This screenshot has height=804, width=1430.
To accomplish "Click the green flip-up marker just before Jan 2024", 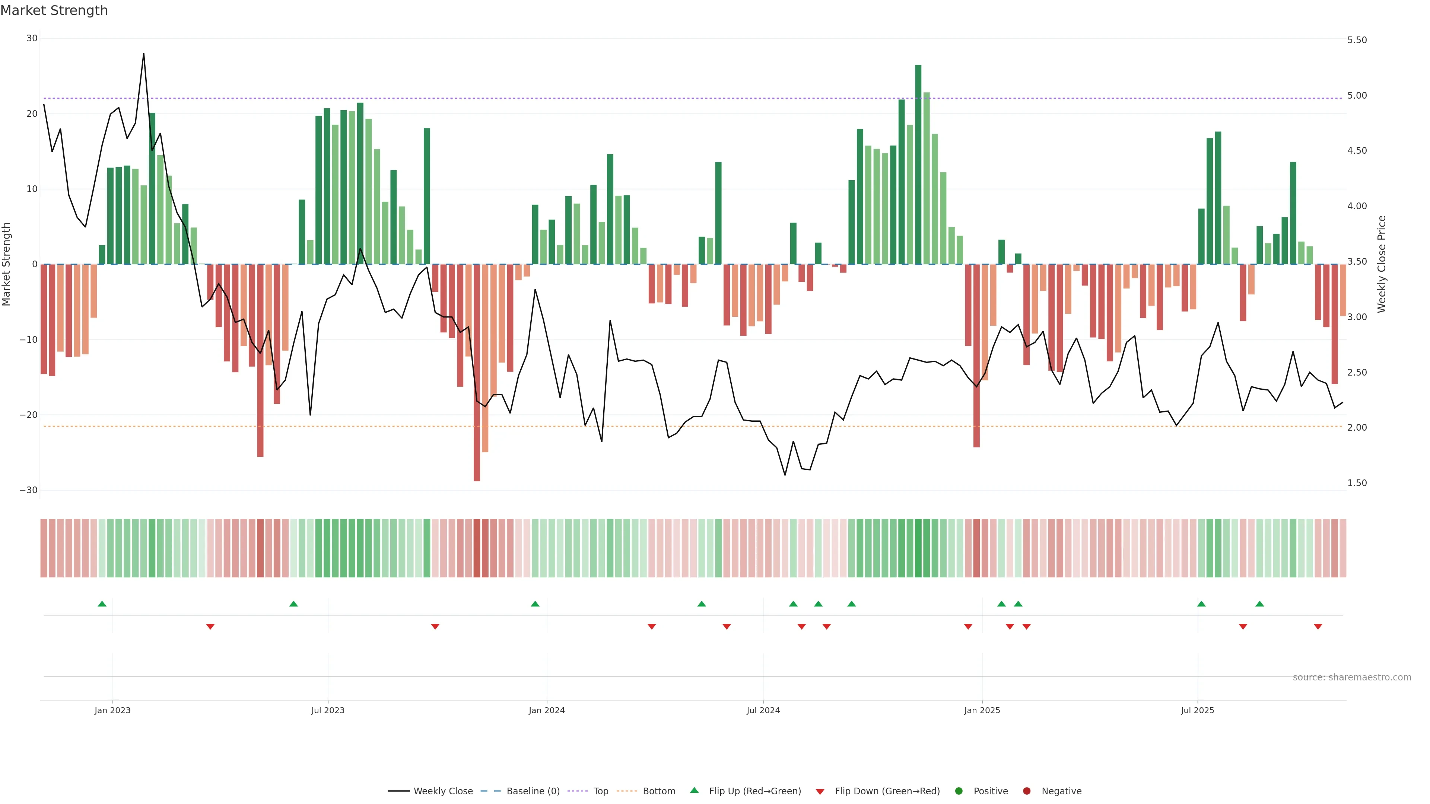I will click(535, 604).
